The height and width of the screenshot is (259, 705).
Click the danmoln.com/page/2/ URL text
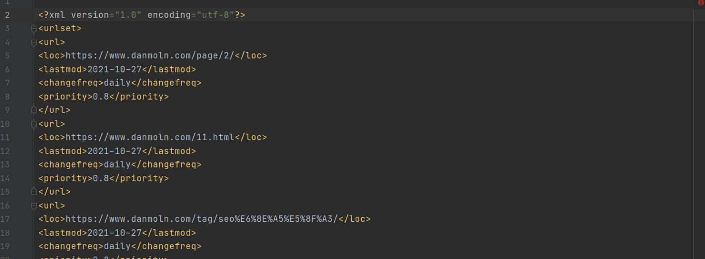pos(150,55)
